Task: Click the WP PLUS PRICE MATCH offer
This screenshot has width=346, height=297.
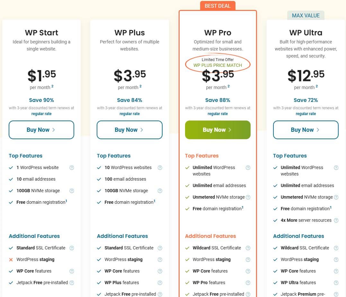Action: click(217, 65)
